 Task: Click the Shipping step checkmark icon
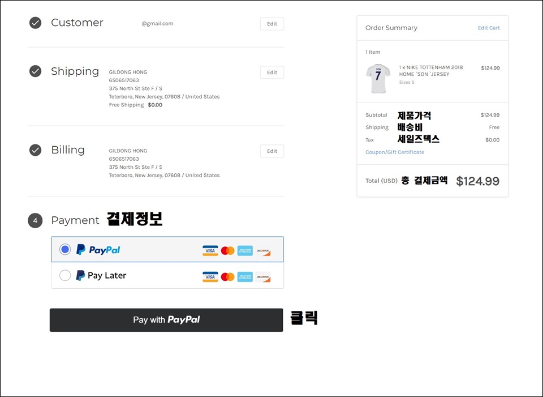click(35, 71)
